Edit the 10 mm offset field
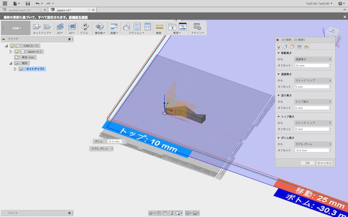348x217 pixels. 311,65
